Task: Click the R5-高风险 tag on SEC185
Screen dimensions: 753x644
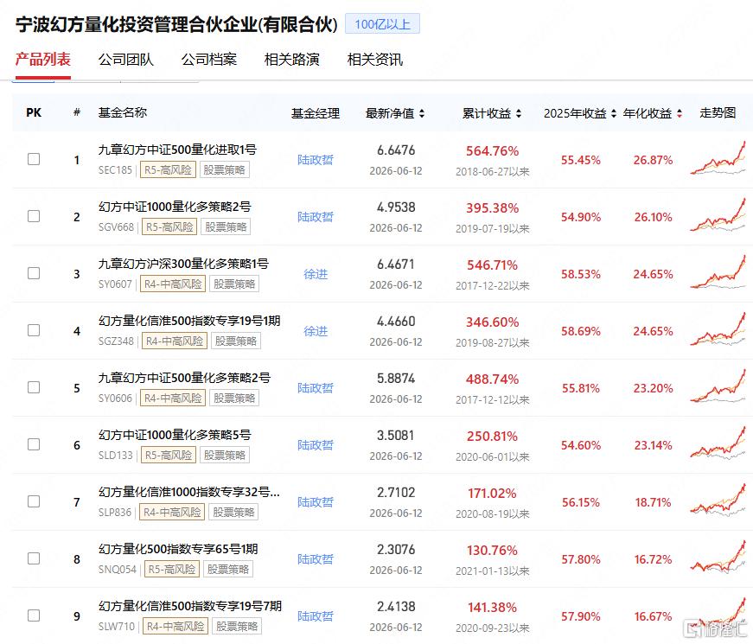Action: [x=168, y=170]
